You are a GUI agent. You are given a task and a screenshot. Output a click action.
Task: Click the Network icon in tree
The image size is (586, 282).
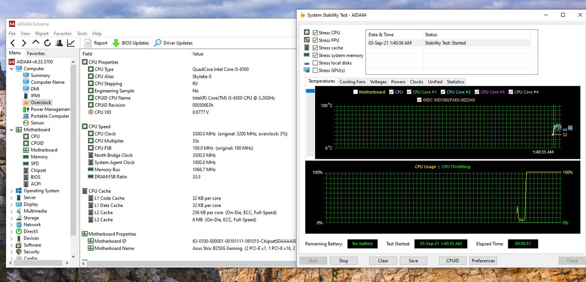(x=19, y=225)
